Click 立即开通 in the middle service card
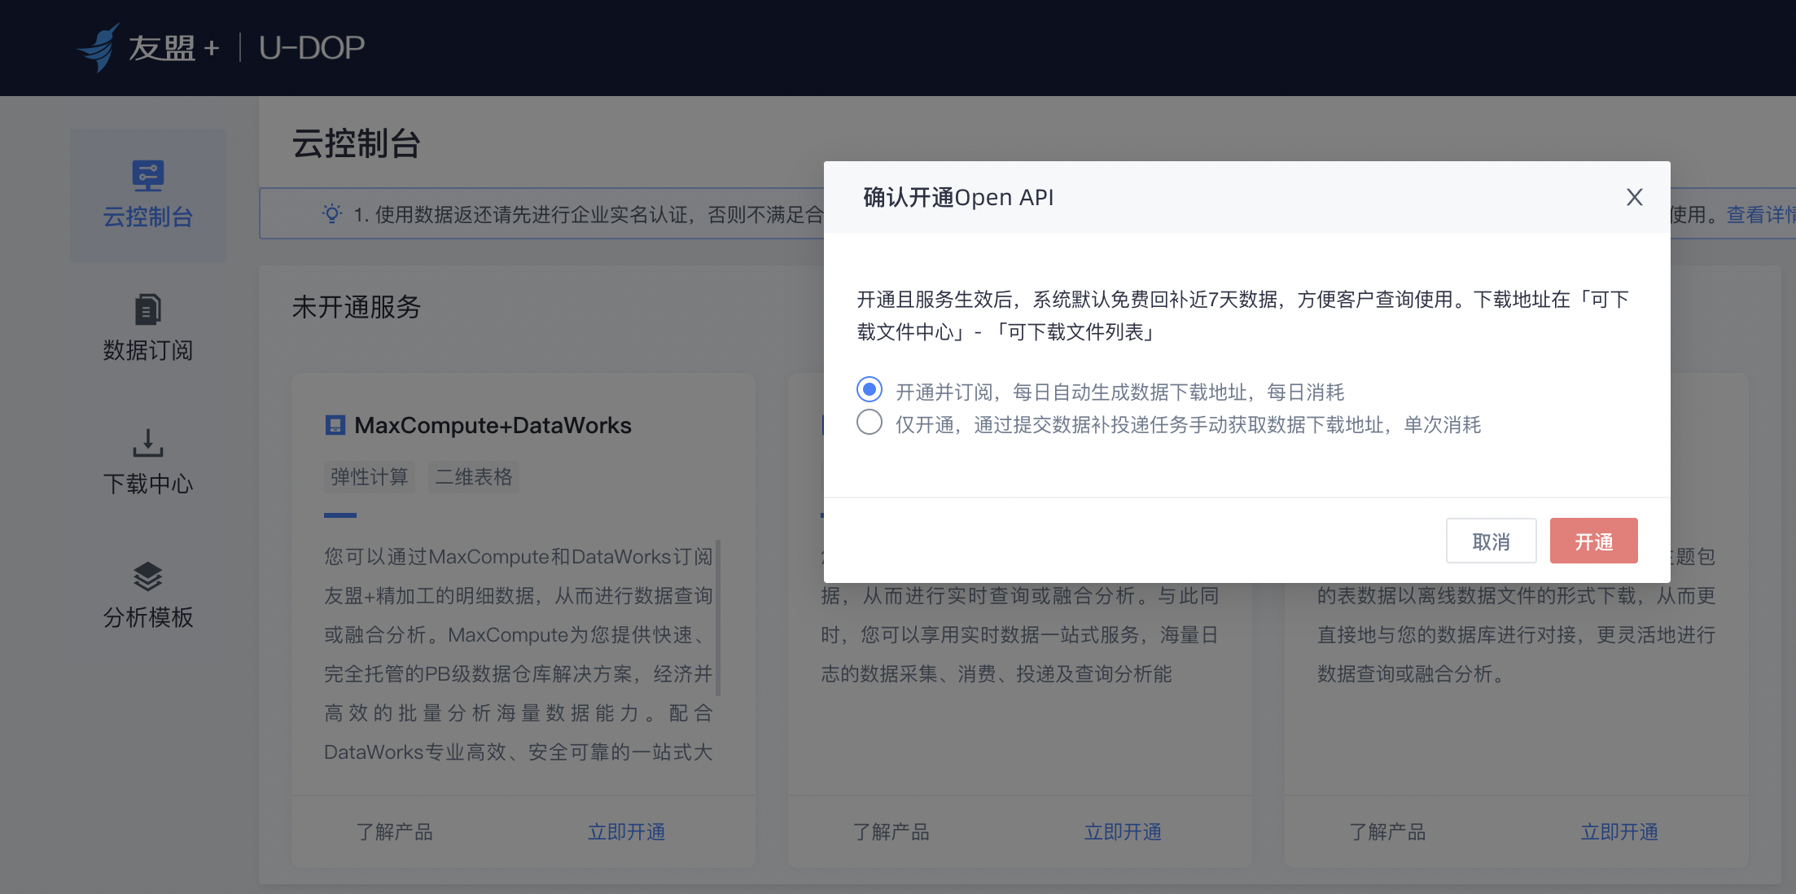Viewport: 1796px width, 894px height. click(1123, 832)
